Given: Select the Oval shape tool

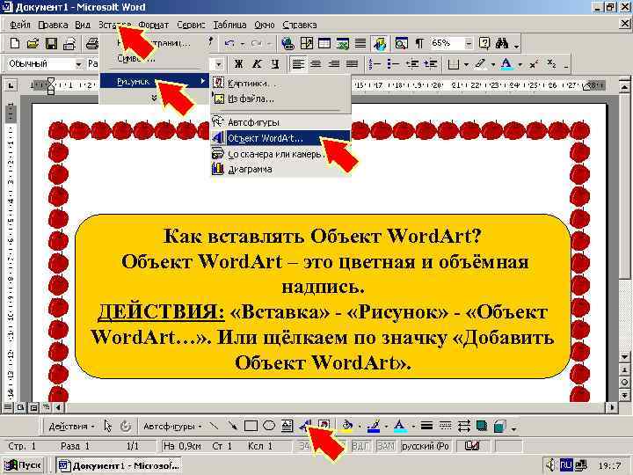Looking at the screenshot, I should pos(269,426).
